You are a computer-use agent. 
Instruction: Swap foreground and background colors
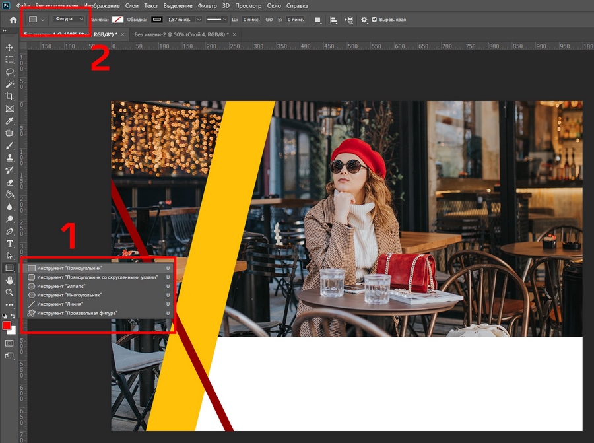[x=13, y=316]
